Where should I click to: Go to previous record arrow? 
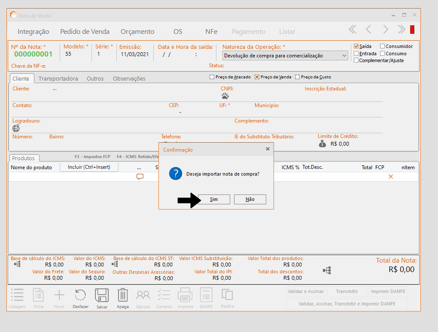pyautogui.click(x=368, y=29)
